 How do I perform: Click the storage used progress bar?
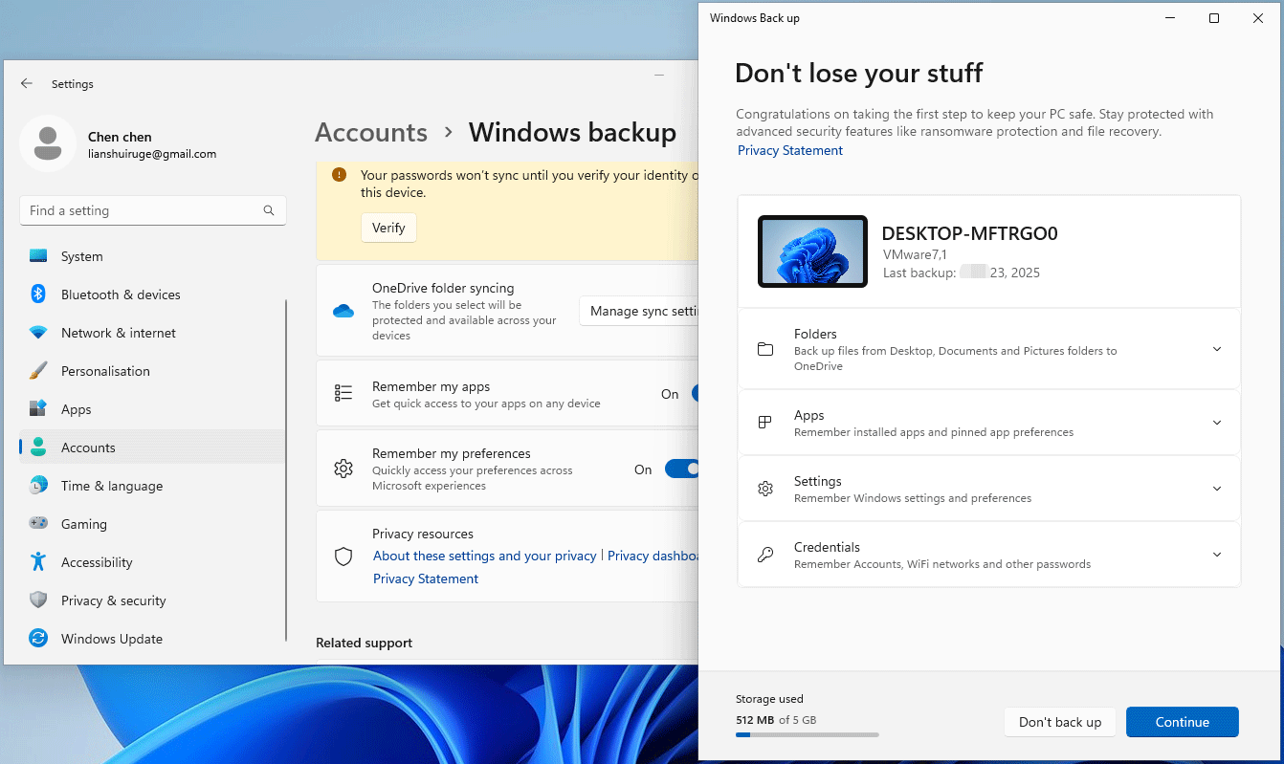click(807, 734)
